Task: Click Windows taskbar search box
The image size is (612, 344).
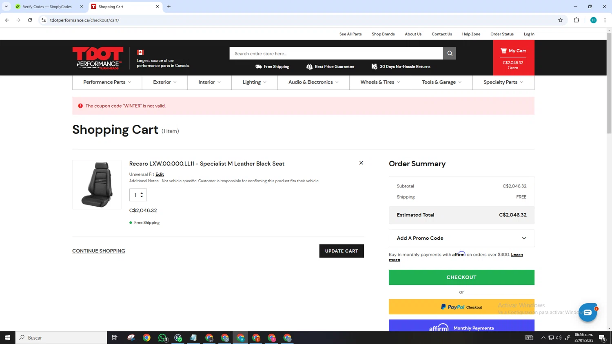Action: click(x=61, y=337)
